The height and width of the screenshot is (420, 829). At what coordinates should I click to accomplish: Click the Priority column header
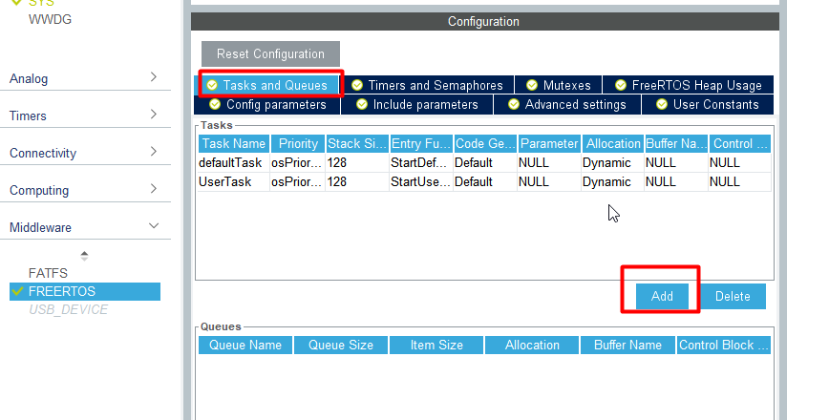(x=298, y=144)
